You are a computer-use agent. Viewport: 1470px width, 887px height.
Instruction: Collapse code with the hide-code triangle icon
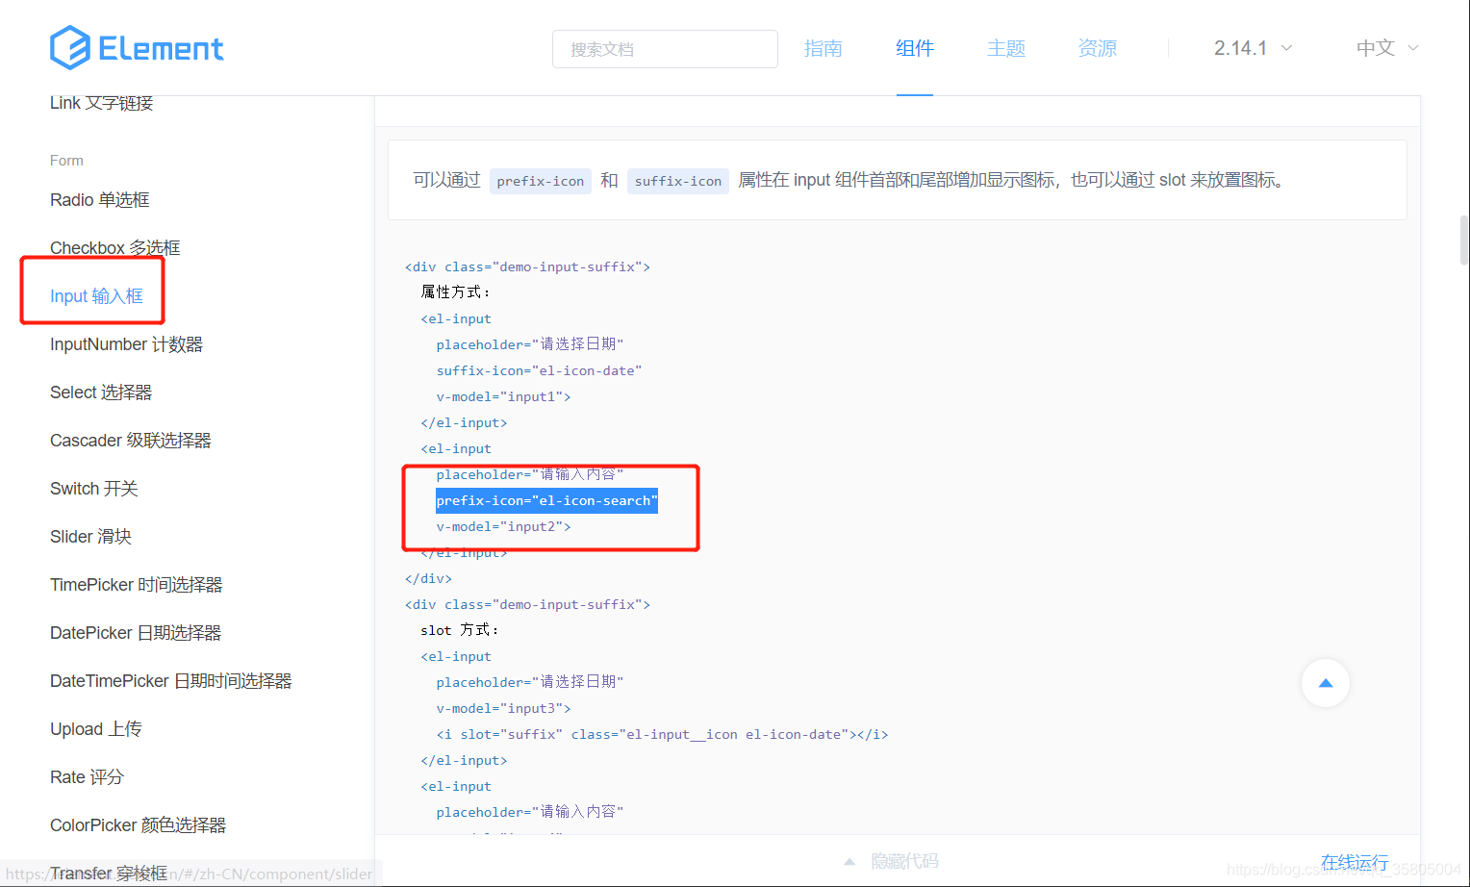pos(849,861)
